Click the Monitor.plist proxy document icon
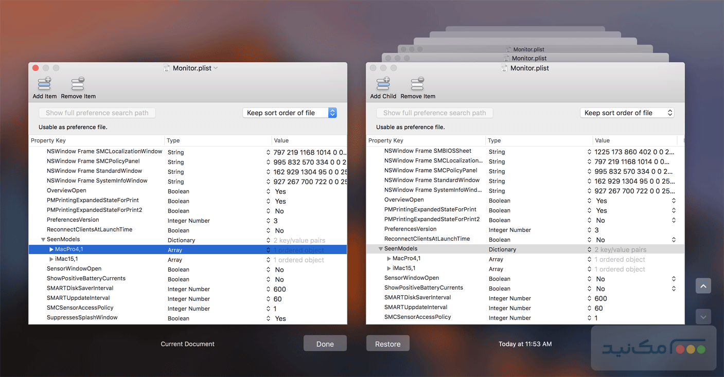 coord(167,67)
